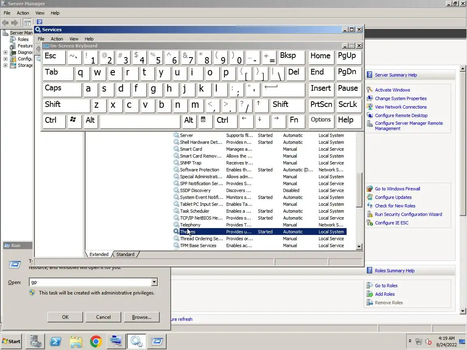Click the network tray icon
Image resolution: width=467 pixels, height=350 pixels.
pyautogui.click(x=419, y=341)
